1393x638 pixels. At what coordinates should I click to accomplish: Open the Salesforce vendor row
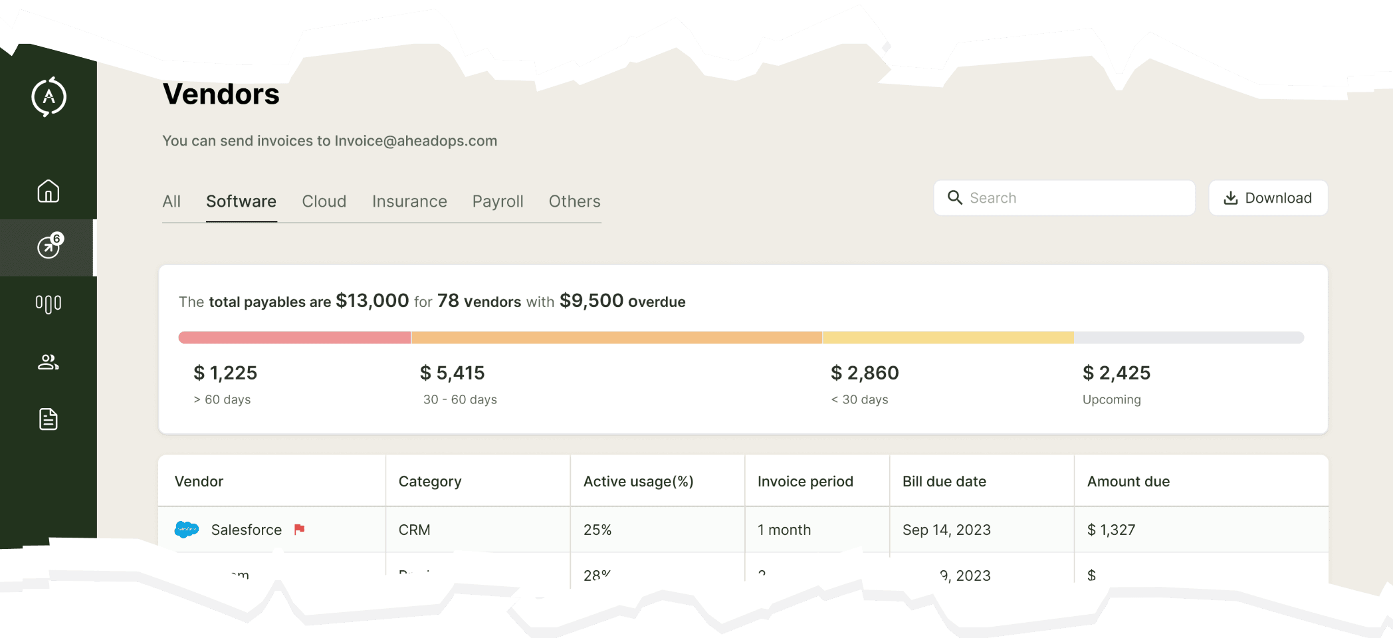point(743,530)
